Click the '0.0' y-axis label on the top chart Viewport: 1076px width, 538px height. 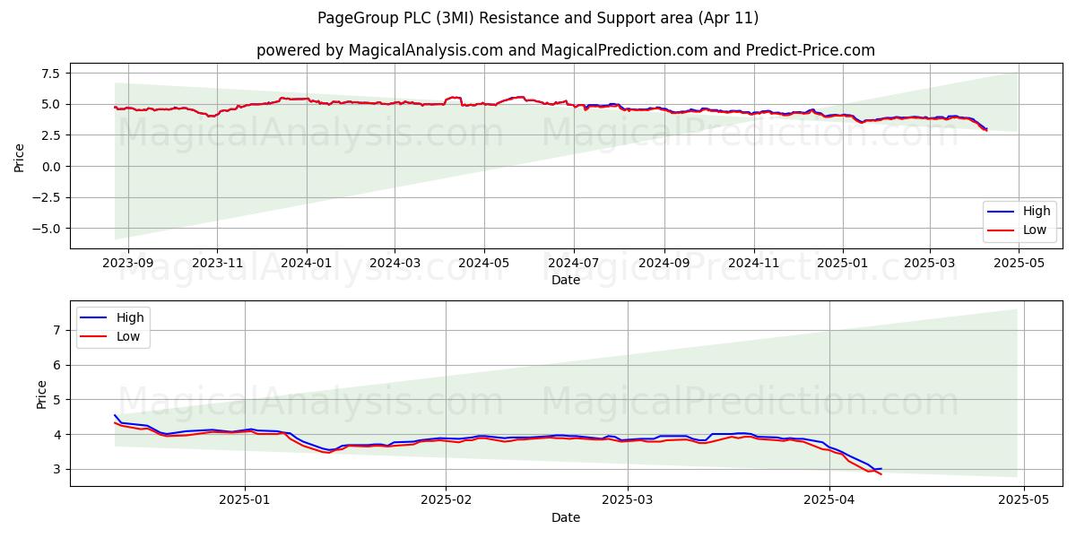pyautogui.click(x=51, y=166)
